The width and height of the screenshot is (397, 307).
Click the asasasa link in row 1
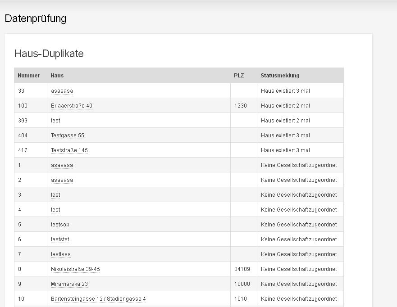62,165
